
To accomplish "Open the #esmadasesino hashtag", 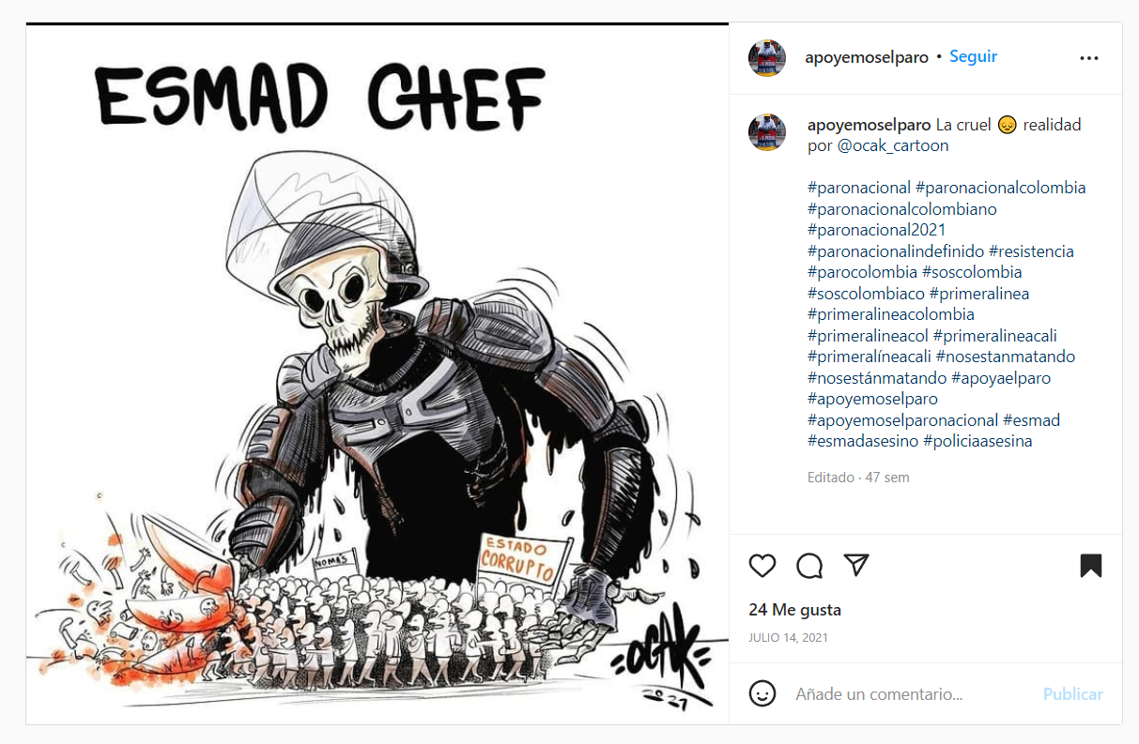I will (x=863, y=441).
